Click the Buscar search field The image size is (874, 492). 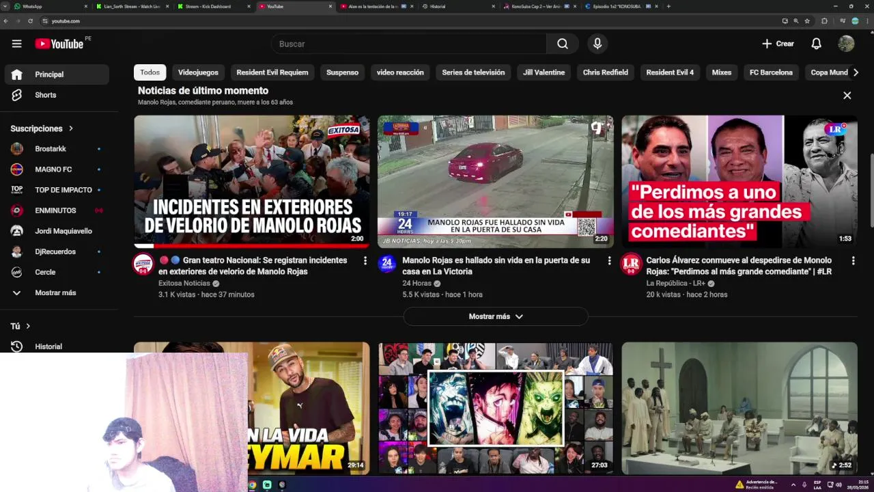tap(408, 44)
